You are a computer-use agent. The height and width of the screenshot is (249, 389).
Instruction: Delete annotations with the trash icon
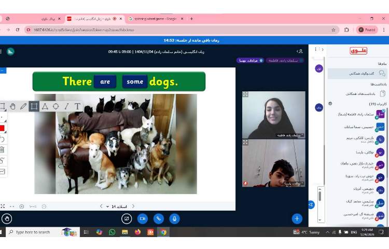(2, 149)
